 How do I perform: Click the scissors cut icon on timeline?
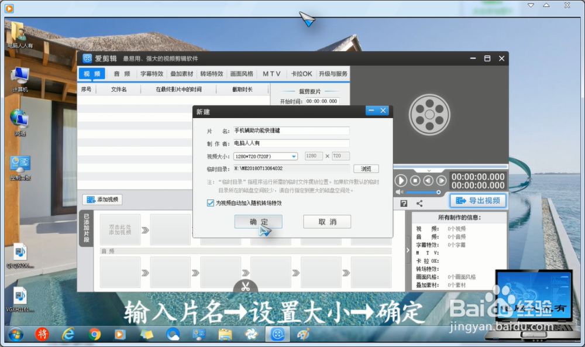245,287
